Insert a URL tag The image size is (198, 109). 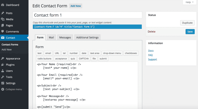(57, 53)
